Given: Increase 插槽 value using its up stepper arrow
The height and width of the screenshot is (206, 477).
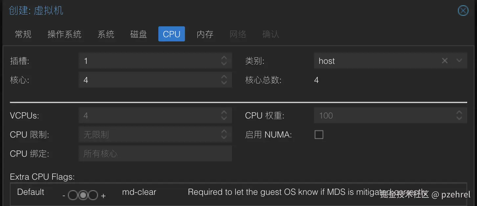Looking at the screenshot, I should click(224, 58).
